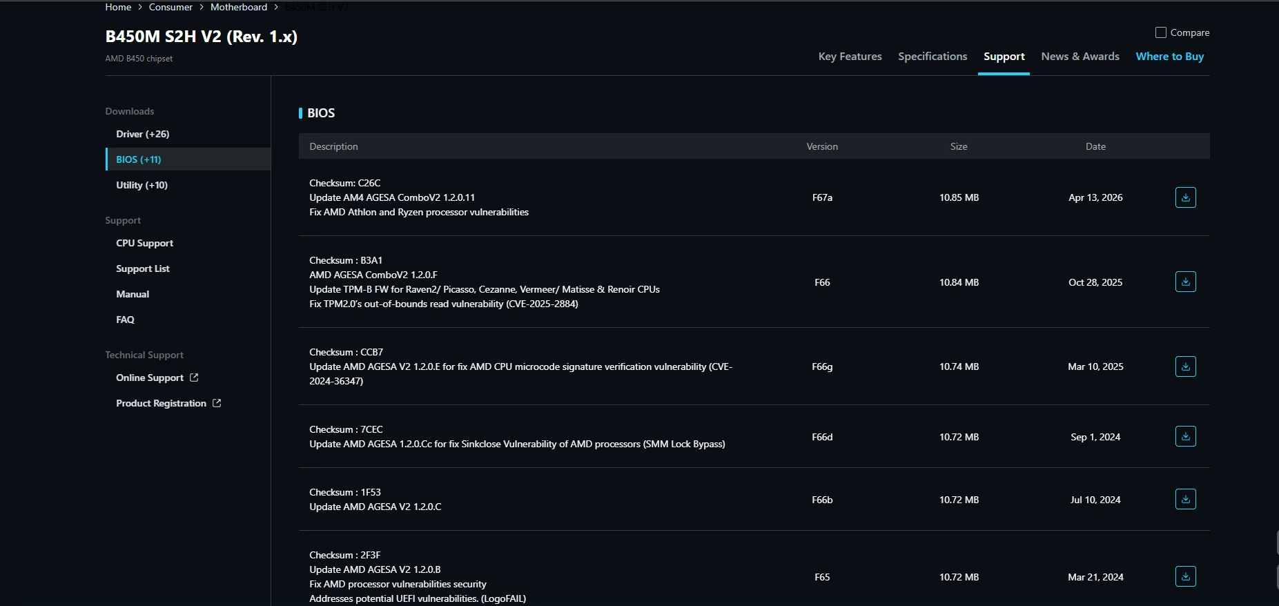1279x606 pixels.
Task: Download the F66b BIOS file
Action: click(1185, 499)
